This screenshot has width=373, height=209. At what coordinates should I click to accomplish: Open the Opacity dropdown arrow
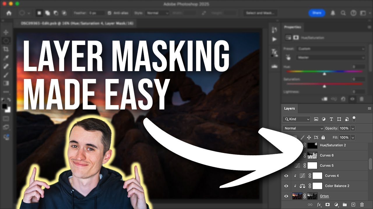[353, 128]
